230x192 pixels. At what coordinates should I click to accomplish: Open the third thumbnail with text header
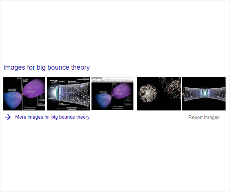click(113, 93)
